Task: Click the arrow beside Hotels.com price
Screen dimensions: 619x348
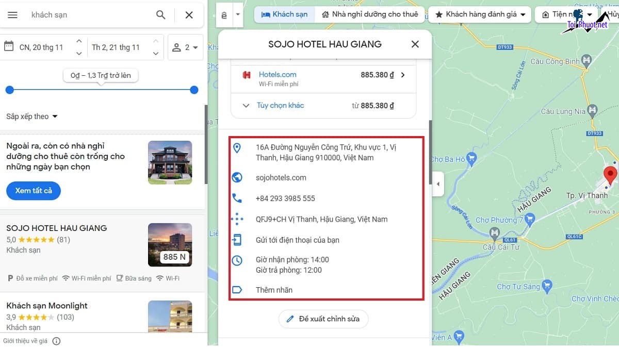Action: coord(403,75)
